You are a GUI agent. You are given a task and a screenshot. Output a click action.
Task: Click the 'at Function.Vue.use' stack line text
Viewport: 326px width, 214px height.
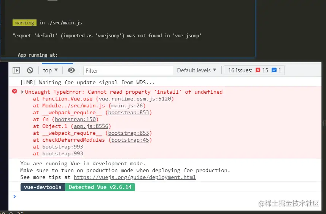(x=63, y=99)
